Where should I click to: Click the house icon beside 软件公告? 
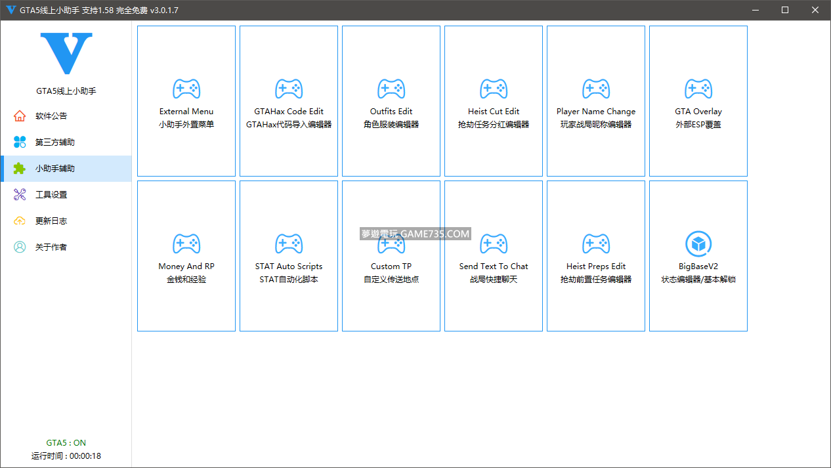pos(20,116)
